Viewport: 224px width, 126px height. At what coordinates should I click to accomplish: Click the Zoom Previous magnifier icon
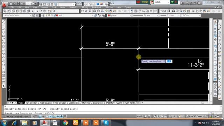coord(54,11)
